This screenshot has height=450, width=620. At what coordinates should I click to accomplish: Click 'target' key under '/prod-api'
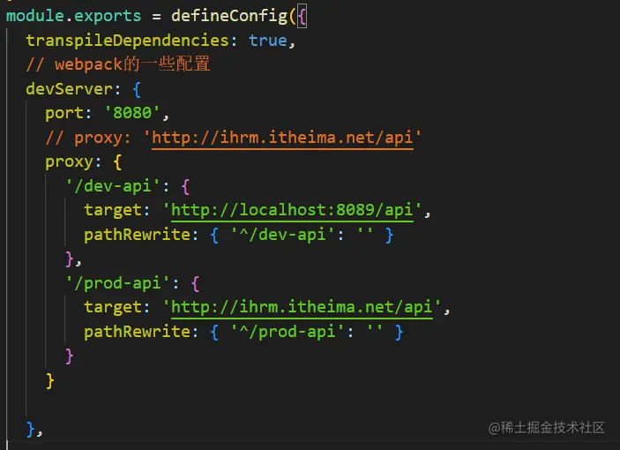(x=113, y=308)
